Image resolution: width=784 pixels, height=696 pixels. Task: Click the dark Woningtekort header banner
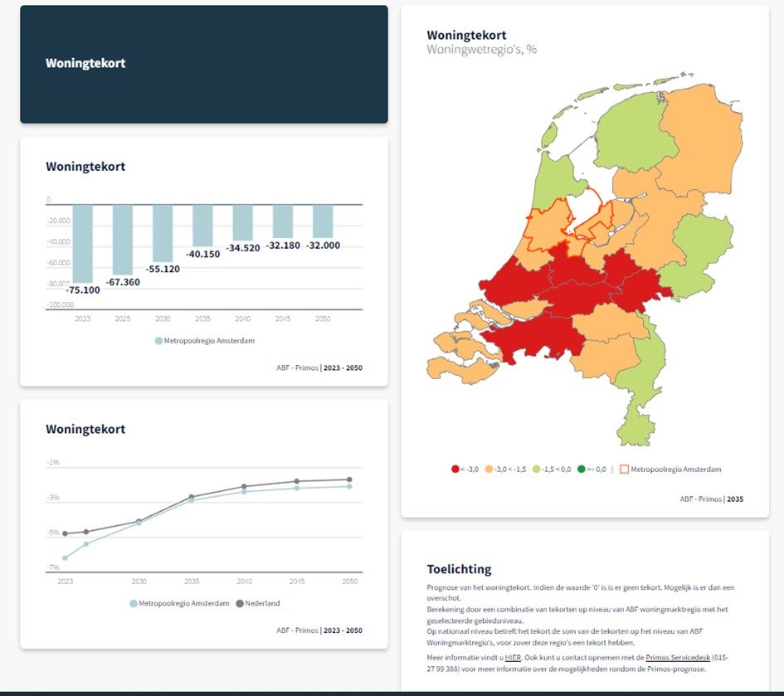click(x=203, y=64)
